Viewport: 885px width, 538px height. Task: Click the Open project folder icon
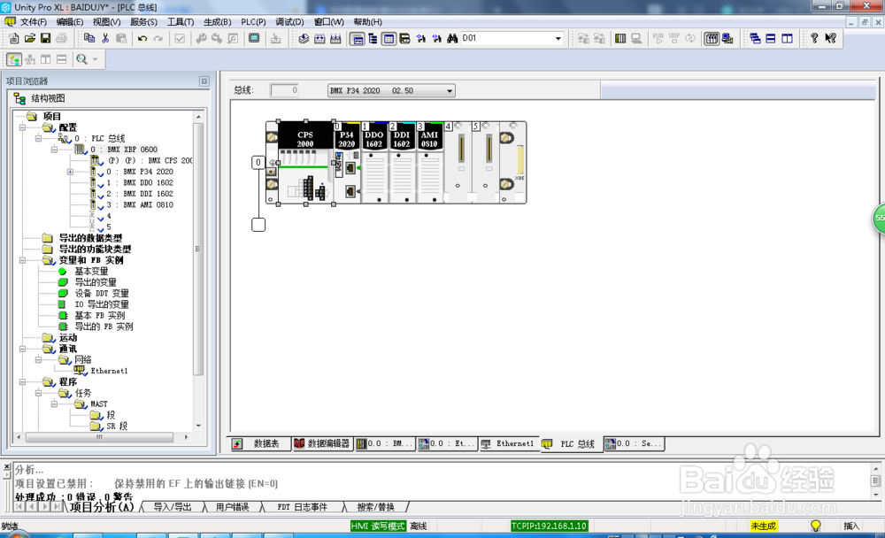pyautogui.click(x=30, y=38)
